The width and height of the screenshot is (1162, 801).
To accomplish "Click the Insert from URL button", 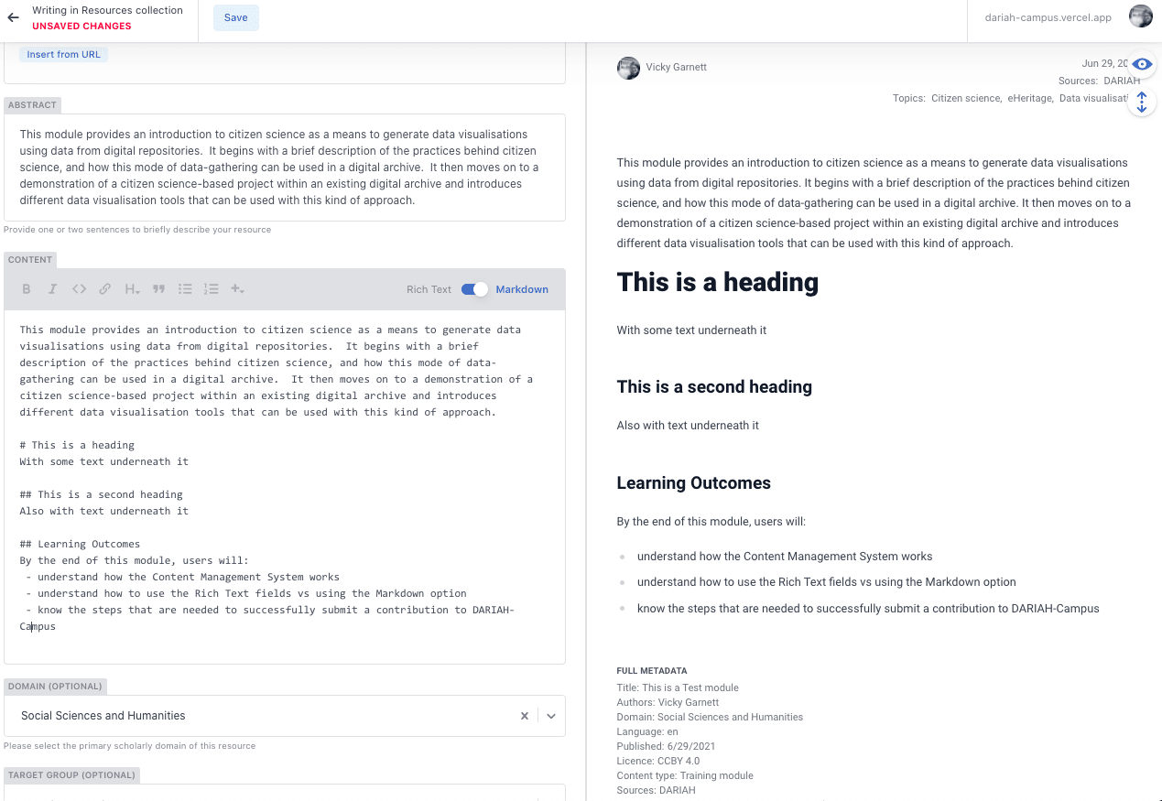I will pyautogui.click(x=64, y=55).
